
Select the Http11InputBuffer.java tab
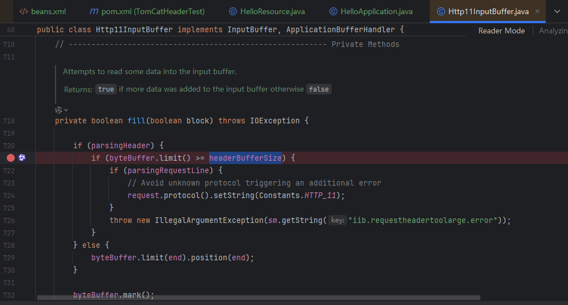point(488,11)
